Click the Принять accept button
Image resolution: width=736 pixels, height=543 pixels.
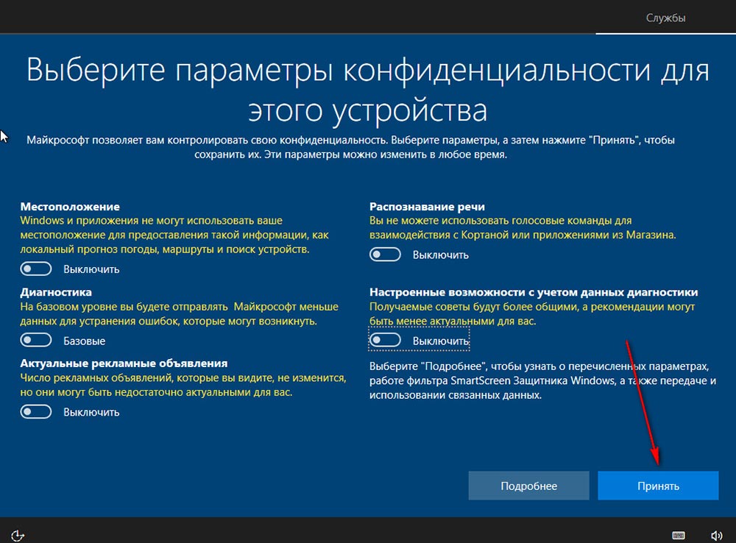(658, 486)
